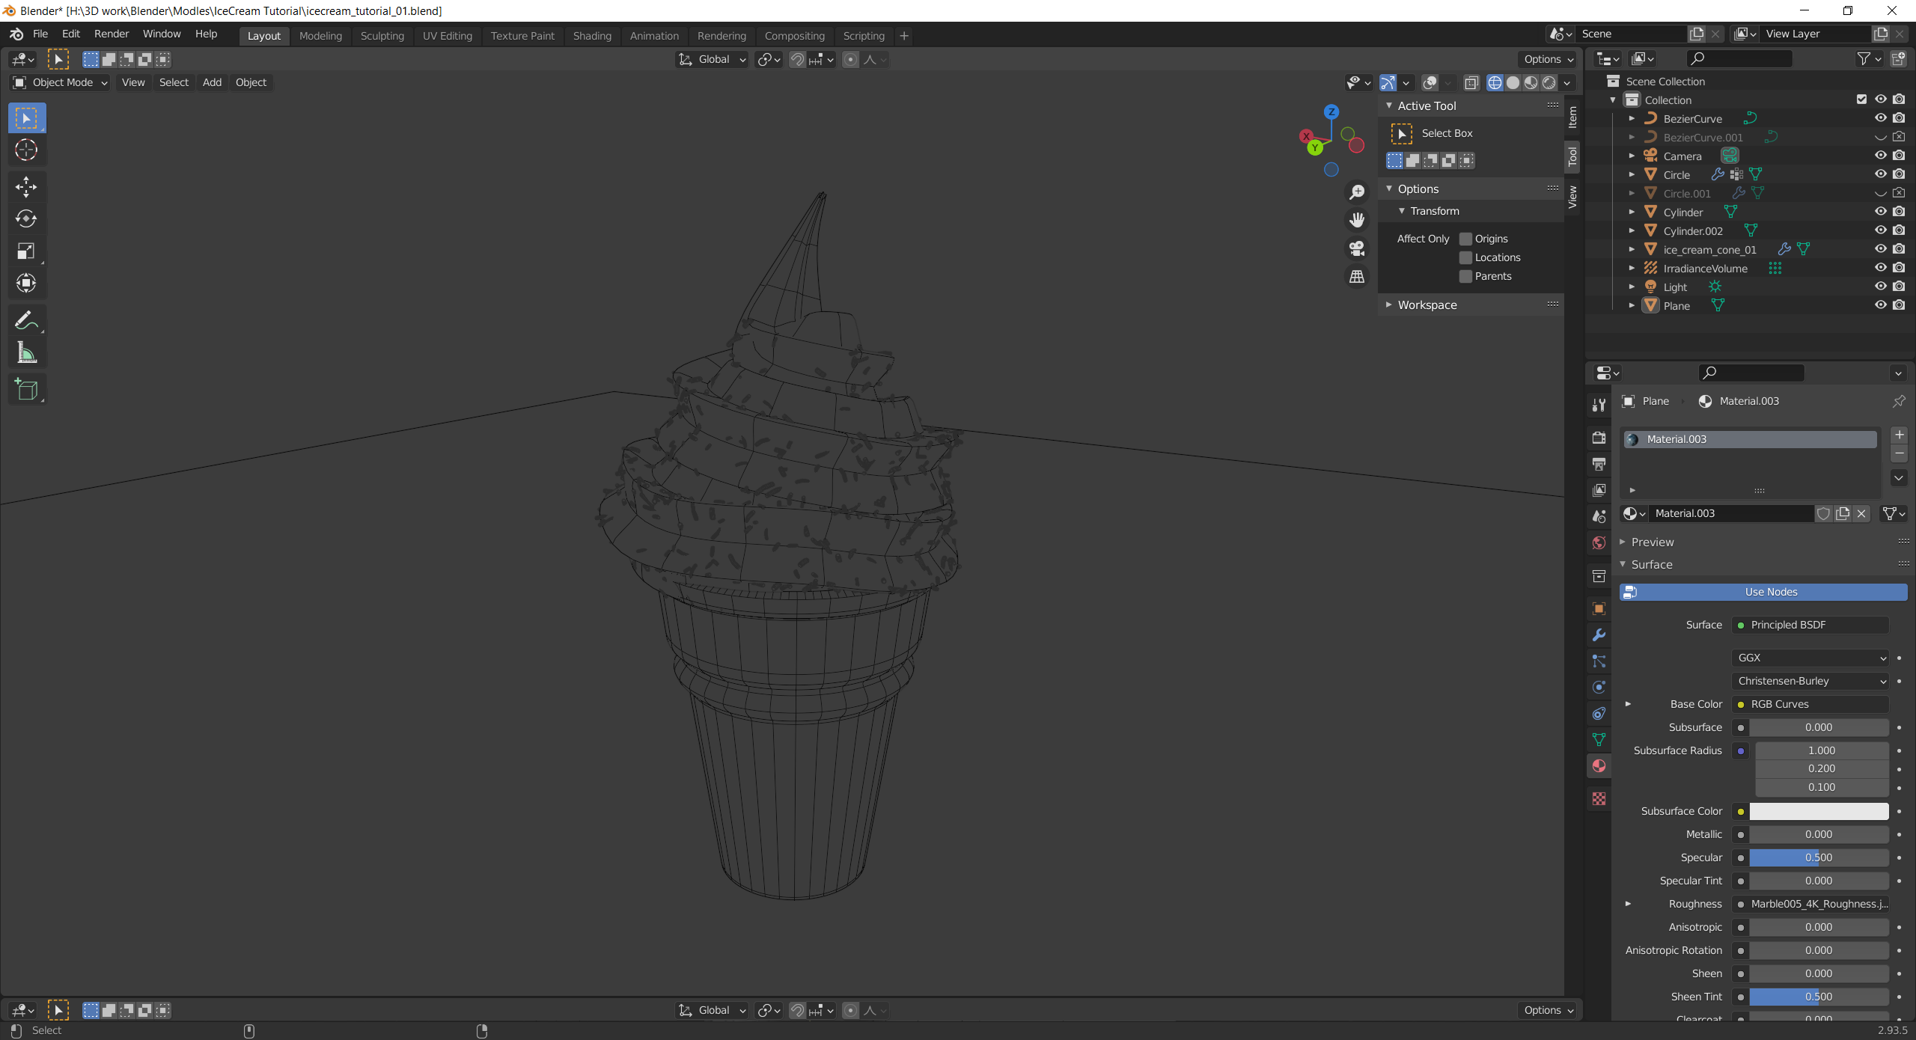The width and height of the screenshot is (1916, 1040).
Task: Click Principled BSDF surface shader button
Action: [x=1810, y=625]
